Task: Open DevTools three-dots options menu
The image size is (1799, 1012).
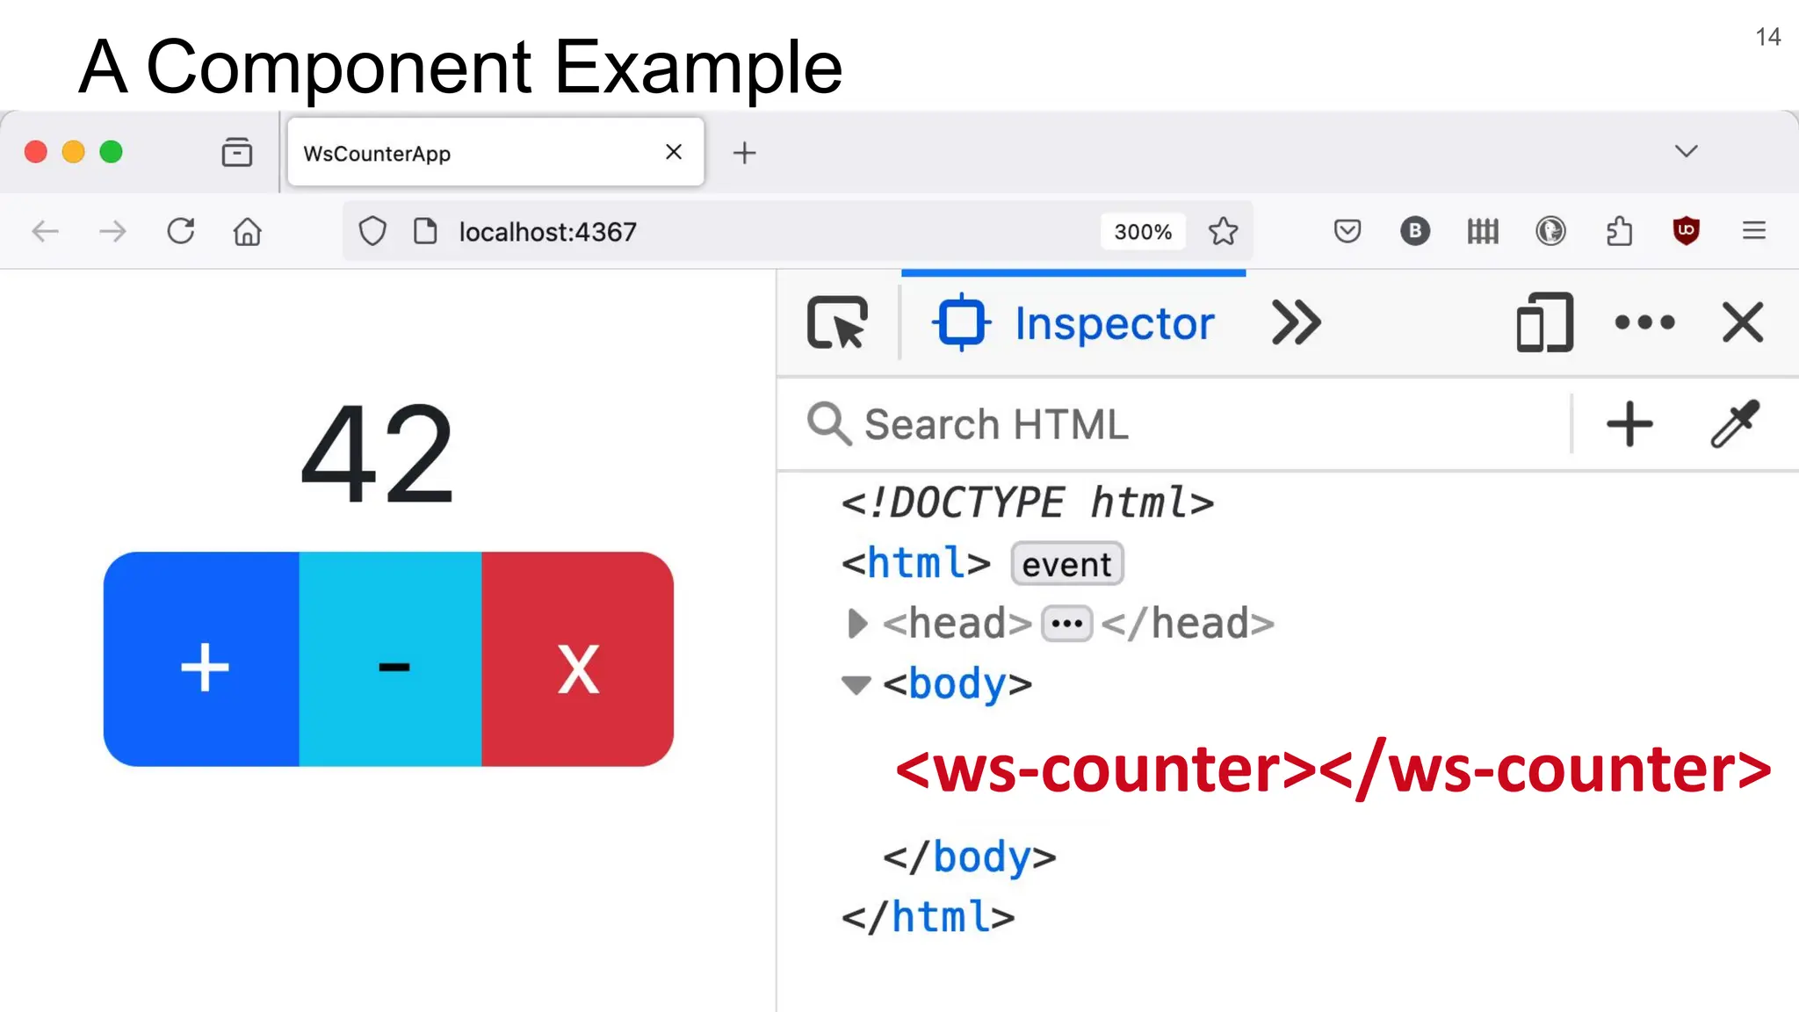Action: [1644, 322]
